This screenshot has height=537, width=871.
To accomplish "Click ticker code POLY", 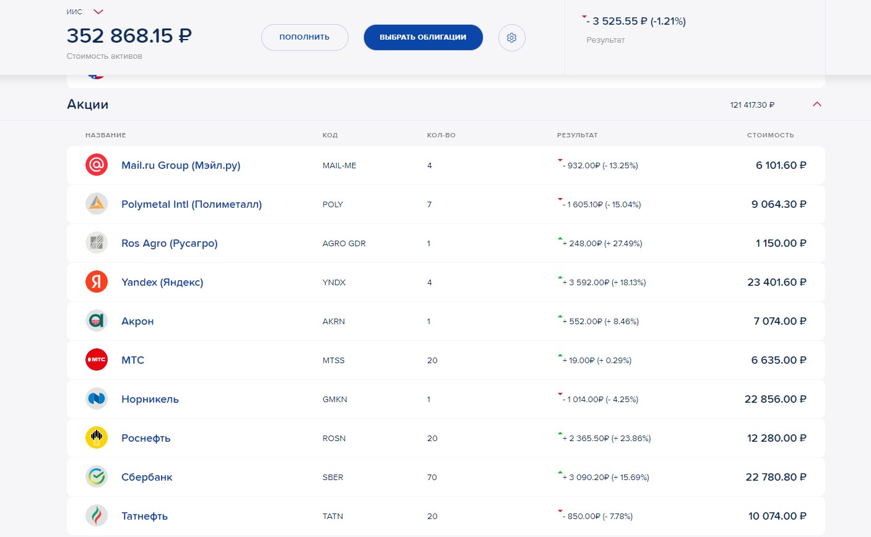I will (332, 204).
